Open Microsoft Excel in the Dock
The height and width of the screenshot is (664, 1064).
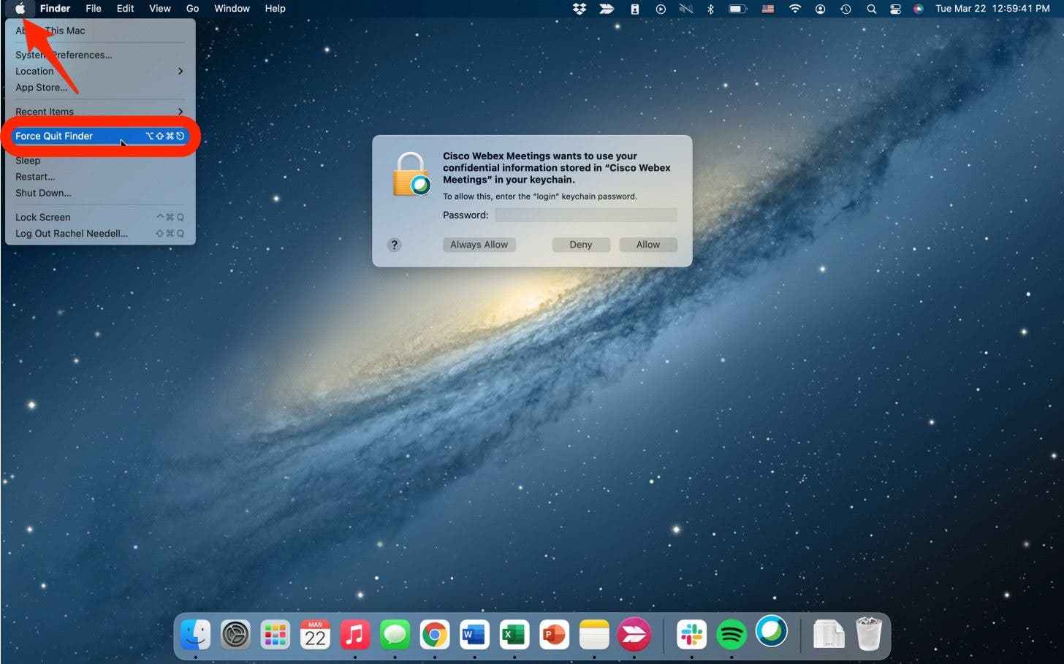(x=514, y=635)
